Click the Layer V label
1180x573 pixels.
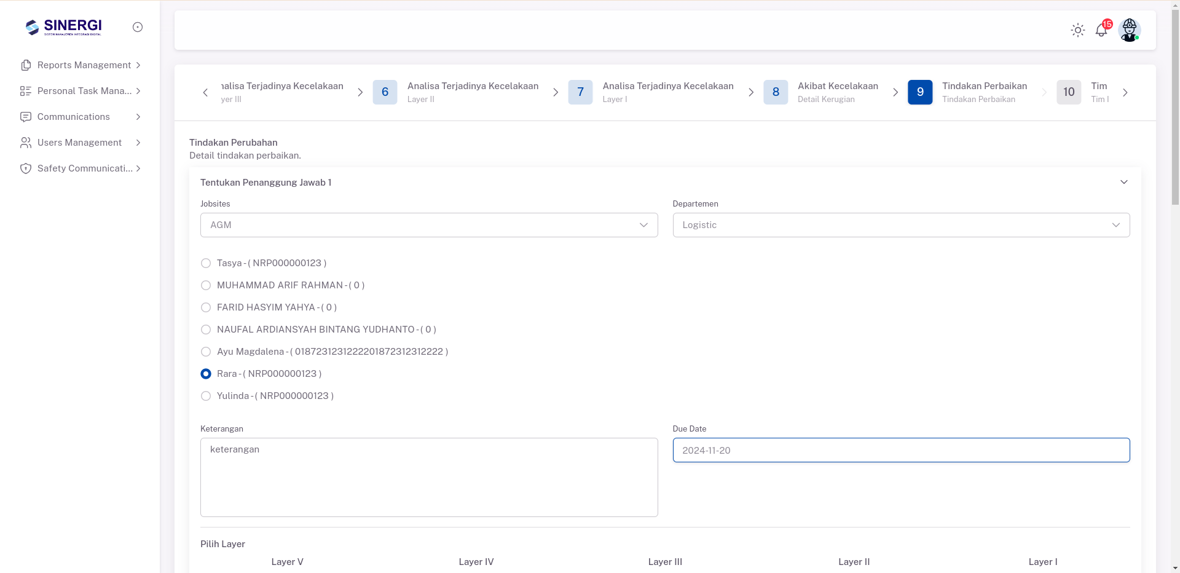pyautogui.click(x=287, y=562)
